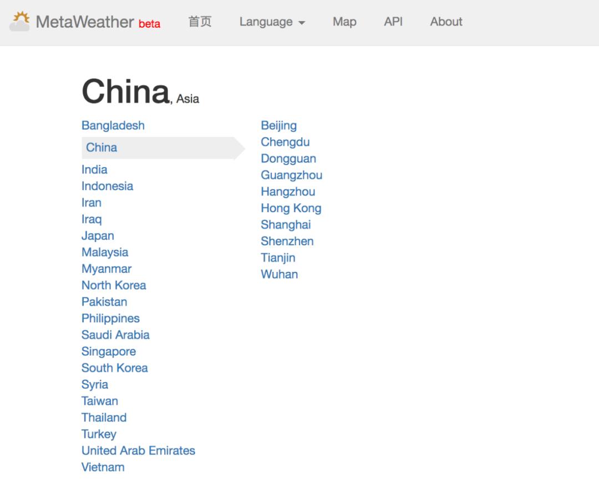Select Saudi Arabia from country list
The height and width of the screenshot is (484, 599).
[x=115, y=335]
